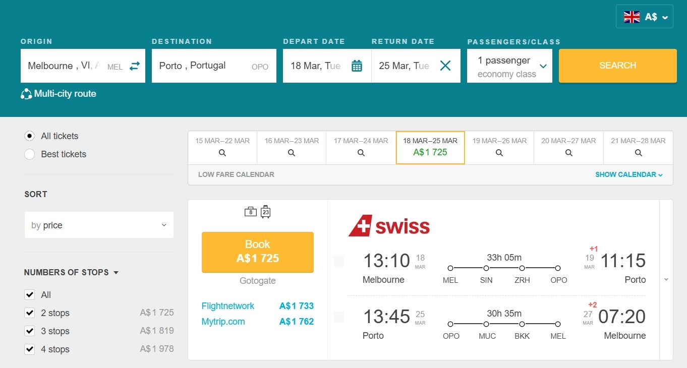Viewport: 687px width, 368px height.
Task: Click the Multi-city route icon
Action: tap(26, 94)
